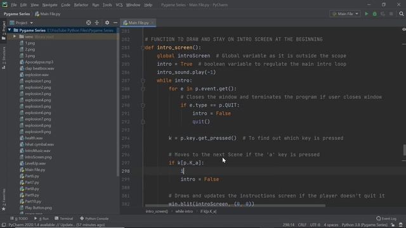Click Main File.py breadcrumb in navigation bar

point(48,14)
